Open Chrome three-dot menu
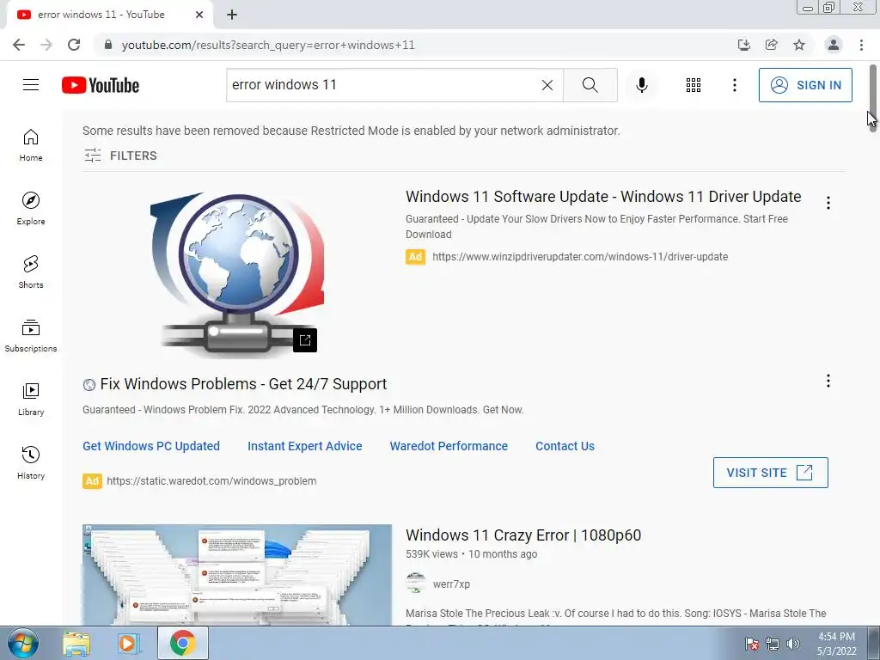The width and height of the screenshot is (880, 660). pyautogui.click(x=861, y=45)
